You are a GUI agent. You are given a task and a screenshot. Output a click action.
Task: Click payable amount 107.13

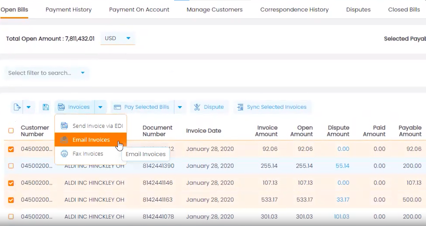coord(414,183)
